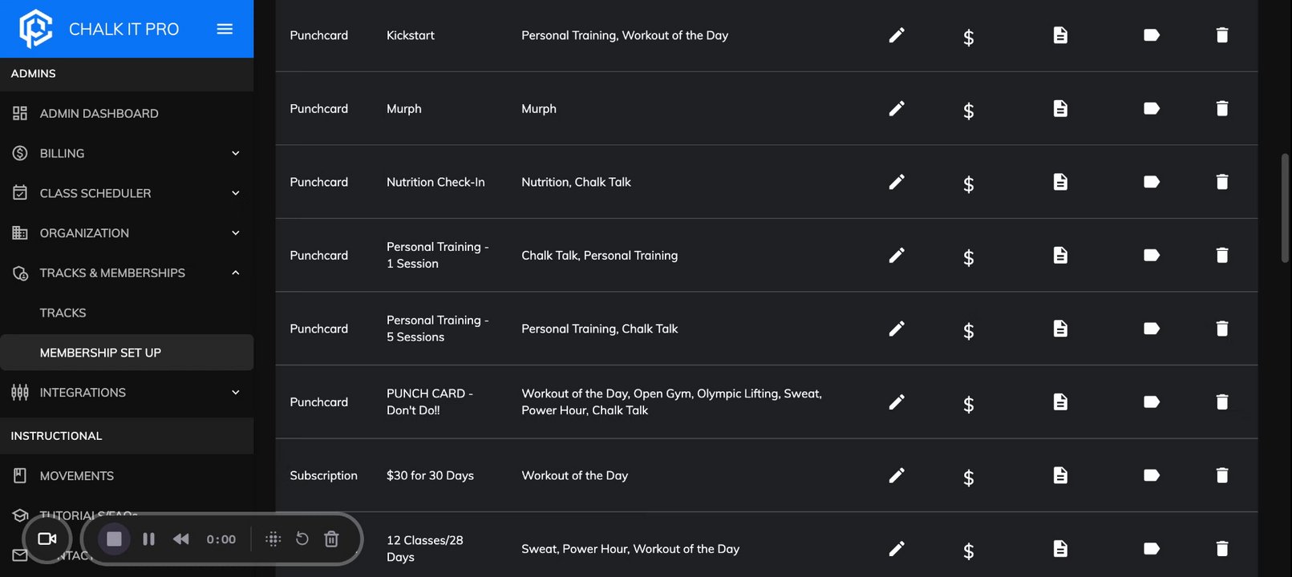This screenshot has width=1292, height=577.
Task: Open pricing dollar icon for Murph
Action: point(968,110)
